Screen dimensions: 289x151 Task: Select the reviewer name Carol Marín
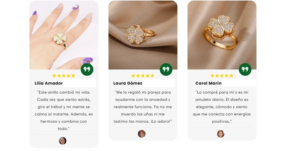click(x=209, y=83)
